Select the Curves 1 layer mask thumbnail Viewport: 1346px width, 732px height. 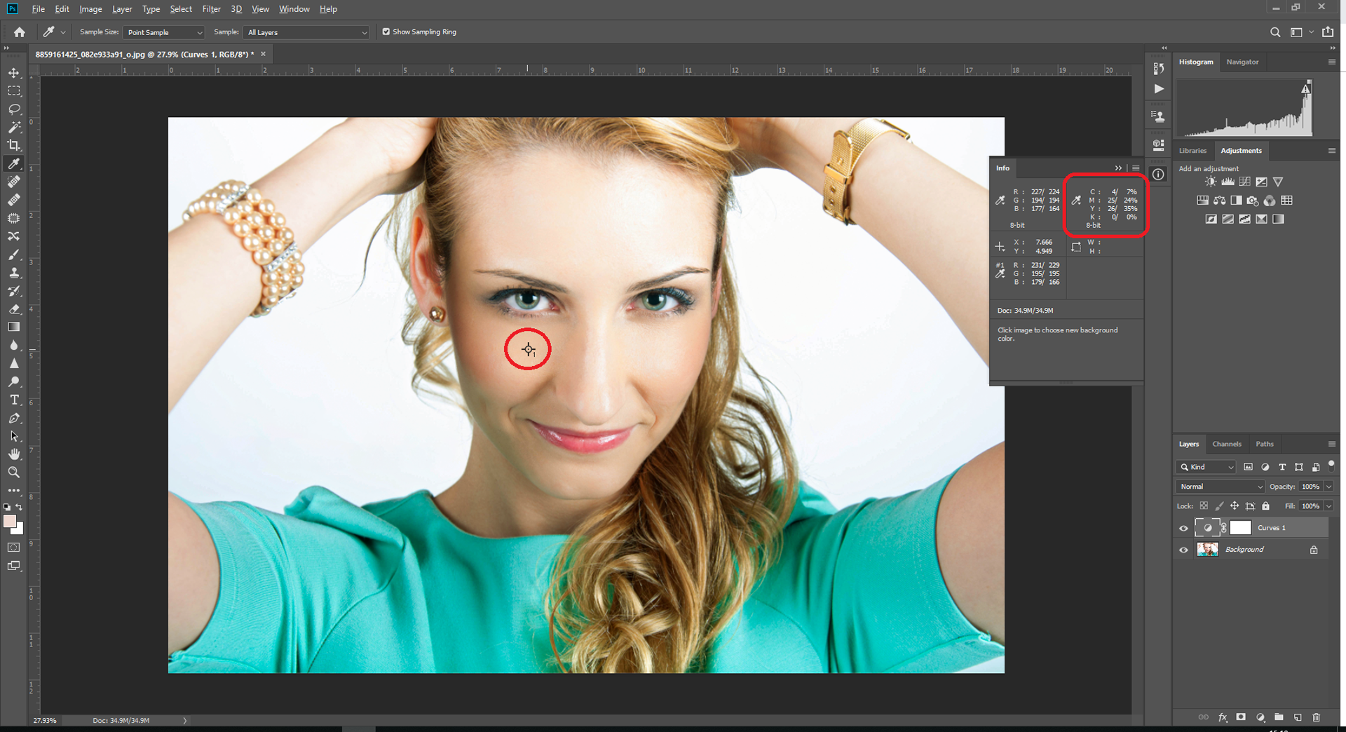[1240, 527]
